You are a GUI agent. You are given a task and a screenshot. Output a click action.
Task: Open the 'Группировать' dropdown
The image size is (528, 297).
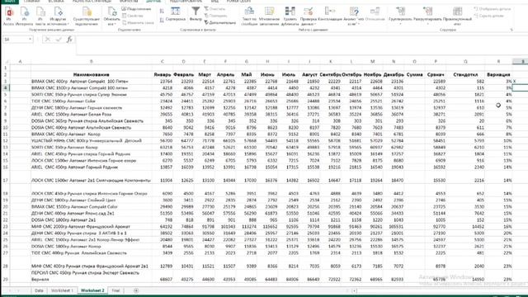point(400,16)
